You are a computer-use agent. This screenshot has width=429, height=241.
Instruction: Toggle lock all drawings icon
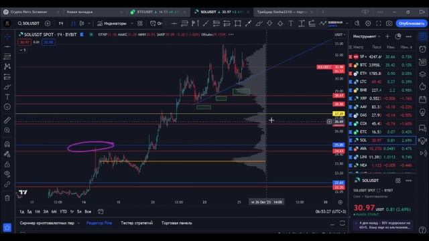pyautogui.click(x=7, y=164)
